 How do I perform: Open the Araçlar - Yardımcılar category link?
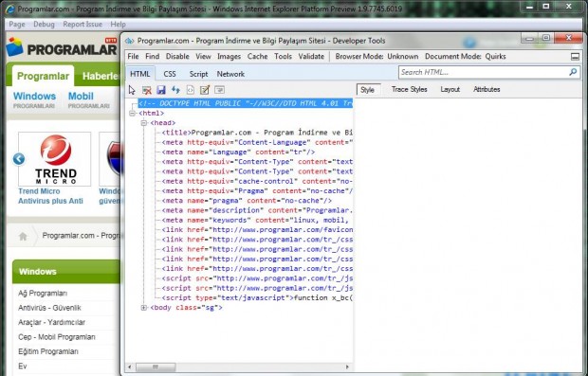point(51,322)
